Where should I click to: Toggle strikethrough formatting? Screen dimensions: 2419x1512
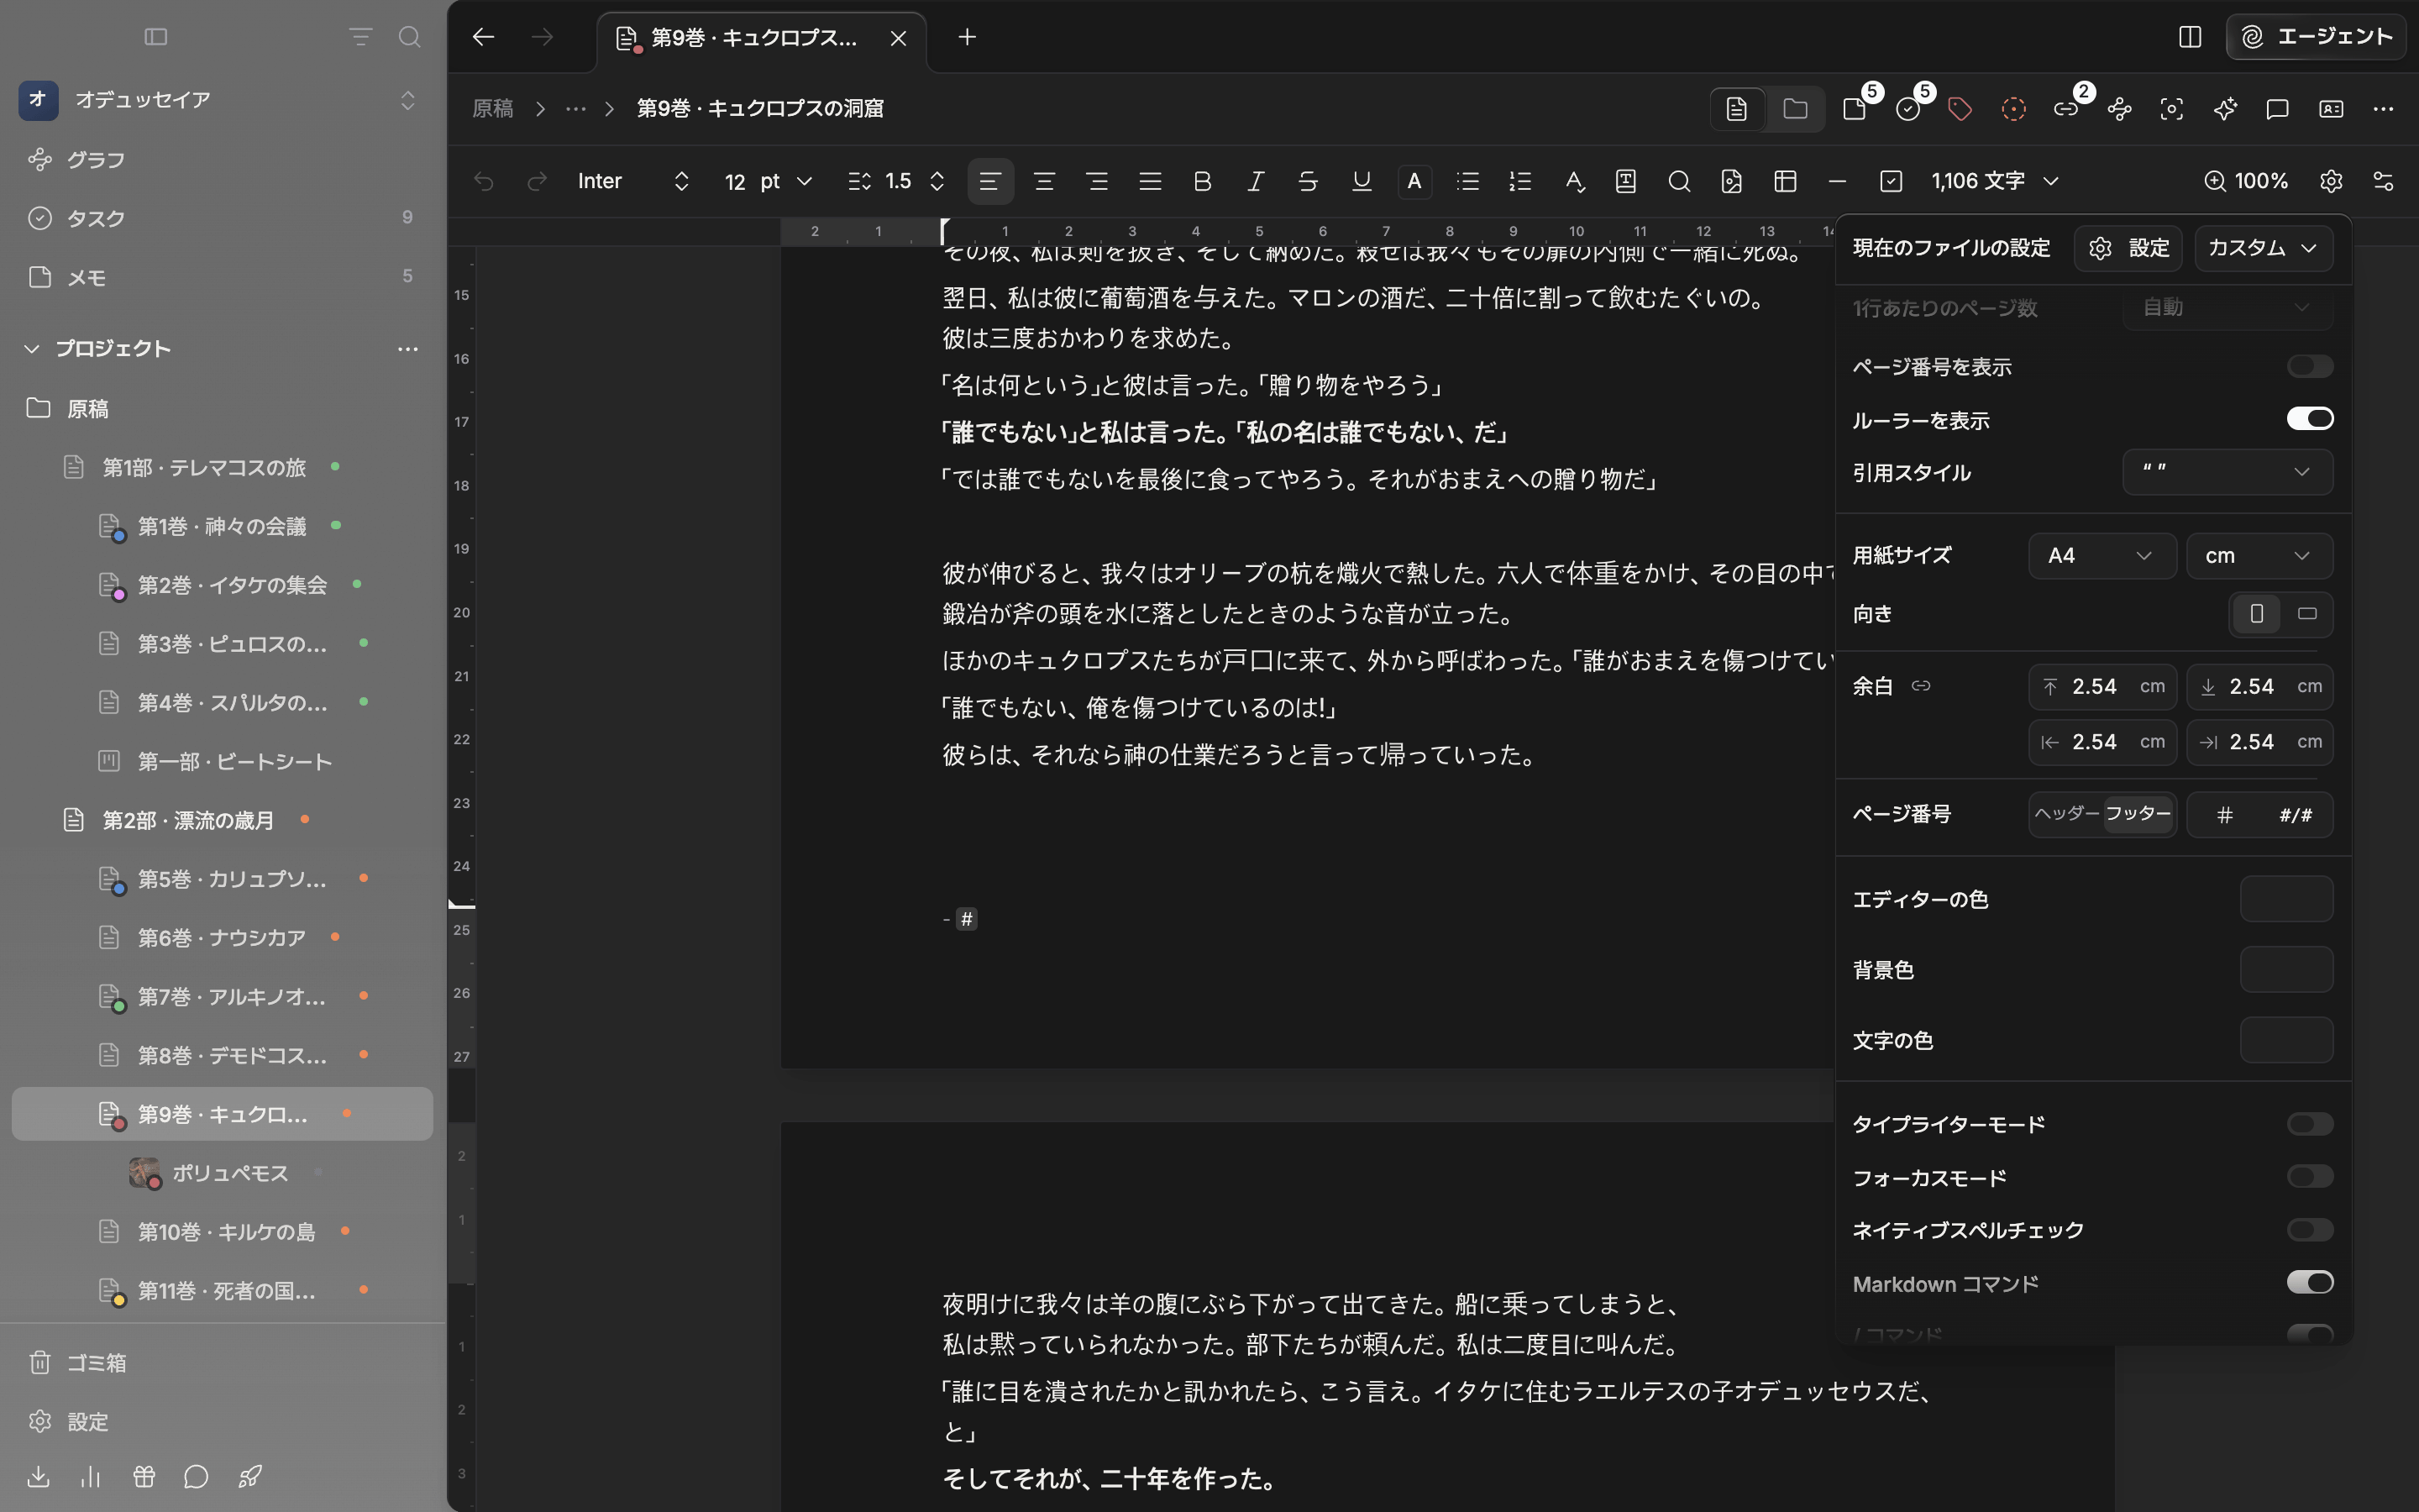[x=1308, y=181]
